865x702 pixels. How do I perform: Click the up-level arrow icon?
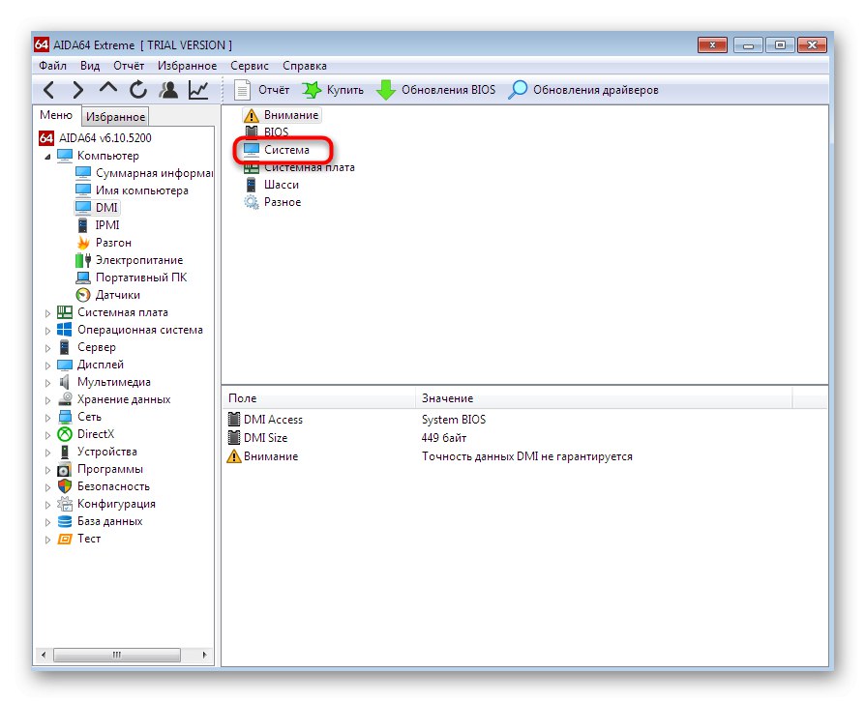108,88
